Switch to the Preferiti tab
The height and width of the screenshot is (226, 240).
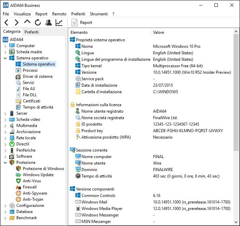click(32, 32)
